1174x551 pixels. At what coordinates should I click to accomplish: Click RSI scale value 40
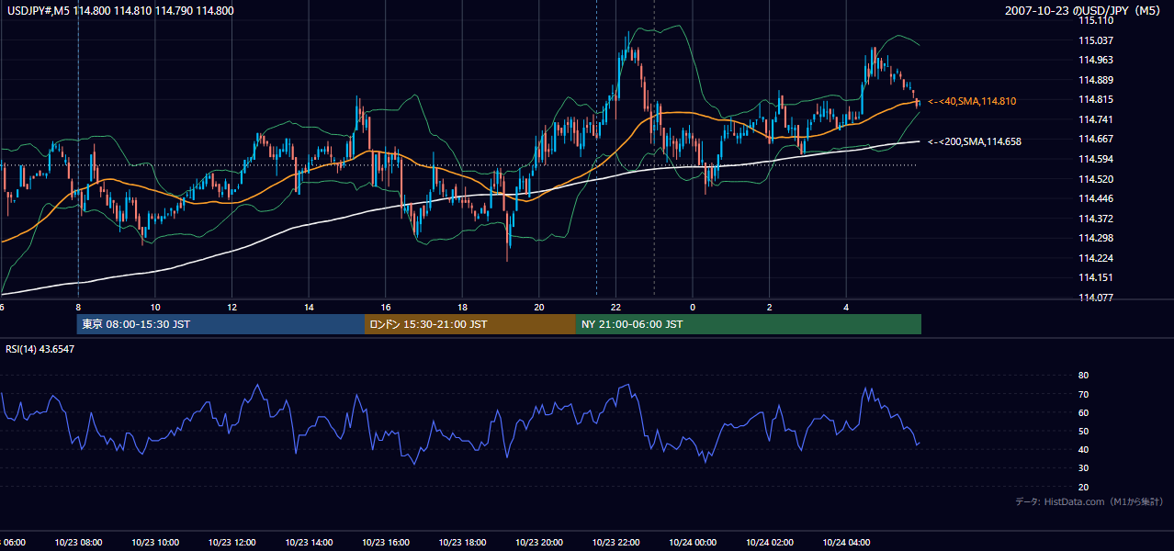point(1083,449)
